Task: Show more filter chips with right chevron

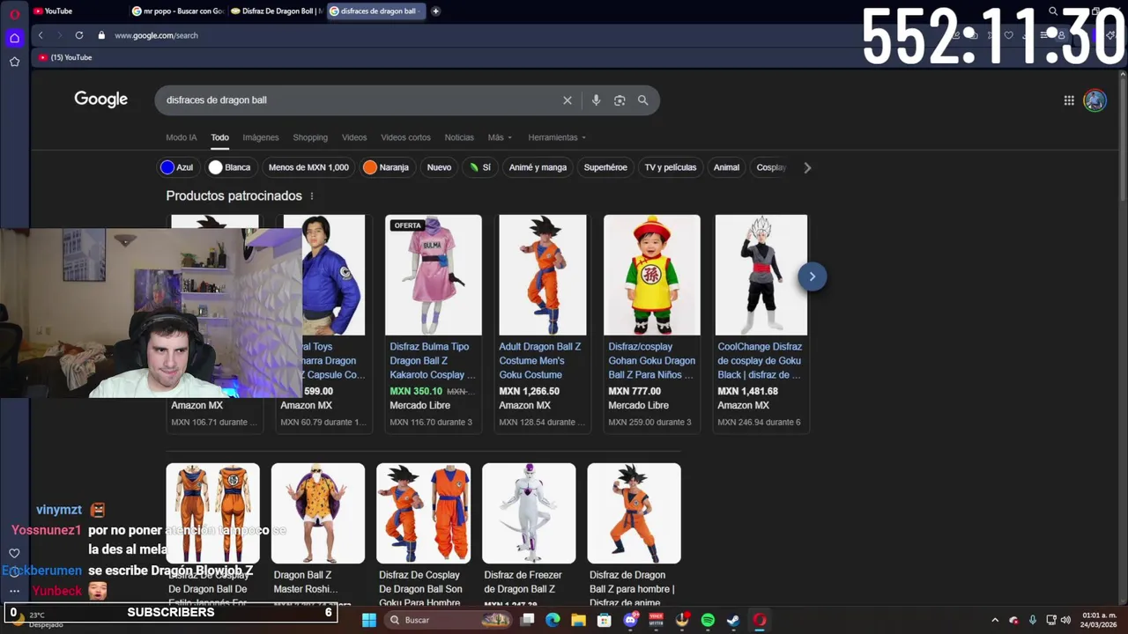Action: (807, 167)
